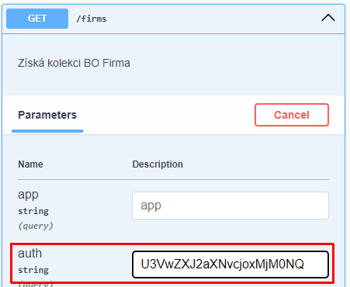Viewport: 350px width, 287px height.
Task: Click the U3VwZXJ2aXNvcjoxMjM0NQ token text
Action: tap(223, 265)
